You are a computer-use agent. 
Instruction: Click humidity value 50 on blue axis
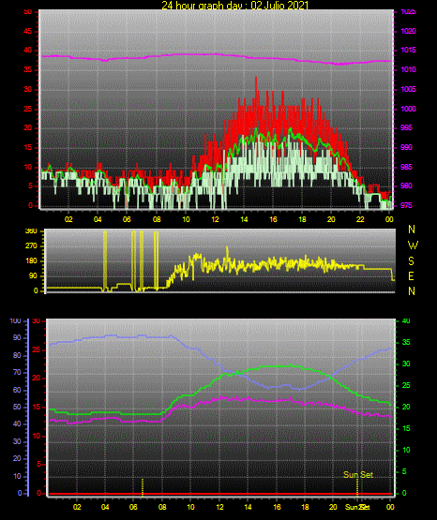[17, 407]
